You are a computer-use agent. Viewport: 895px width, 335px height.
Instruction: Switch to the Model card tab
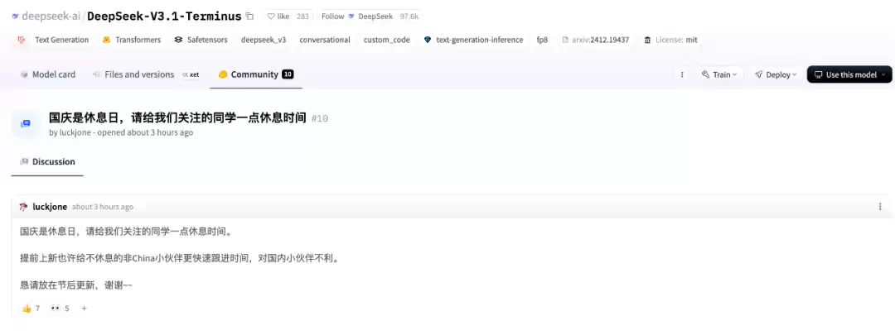pos(47,74)
